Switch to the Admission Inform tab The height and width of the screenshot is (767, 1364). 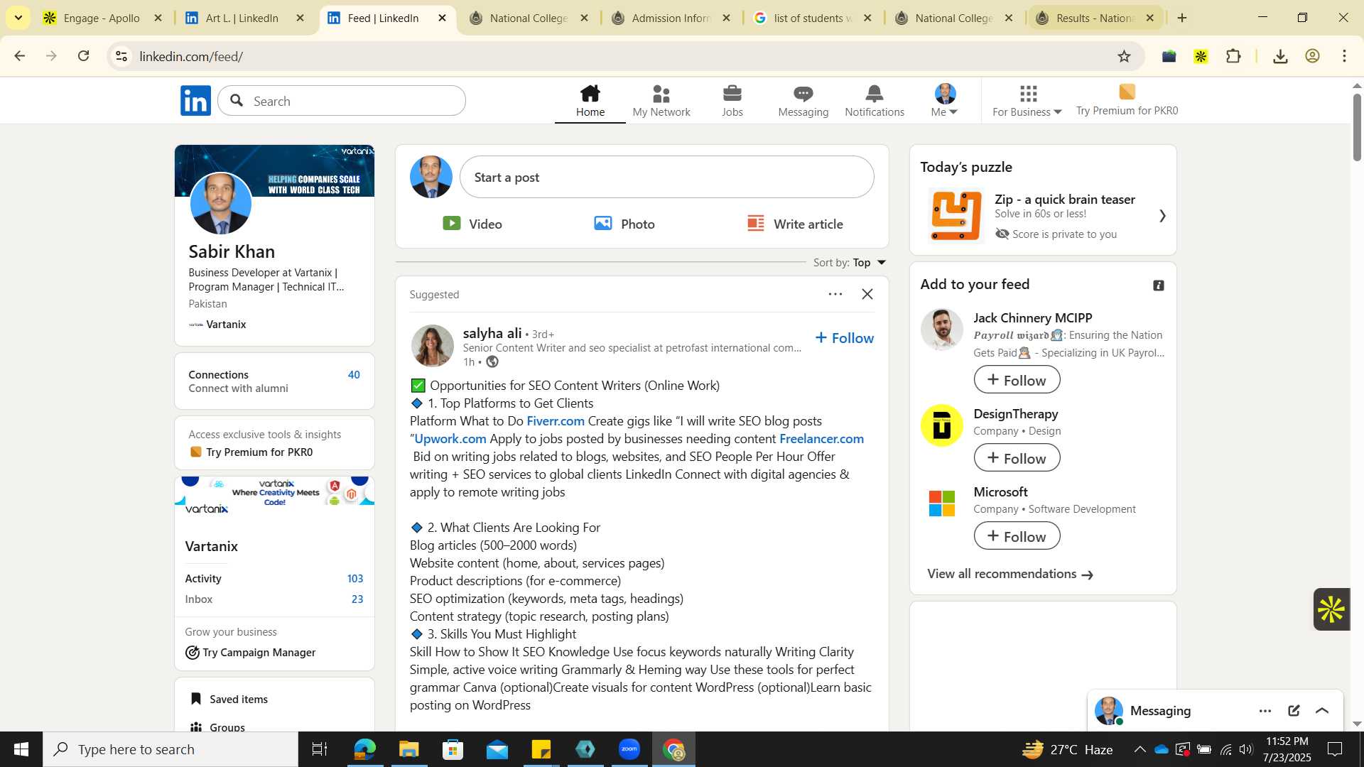[x=671, y=18]
